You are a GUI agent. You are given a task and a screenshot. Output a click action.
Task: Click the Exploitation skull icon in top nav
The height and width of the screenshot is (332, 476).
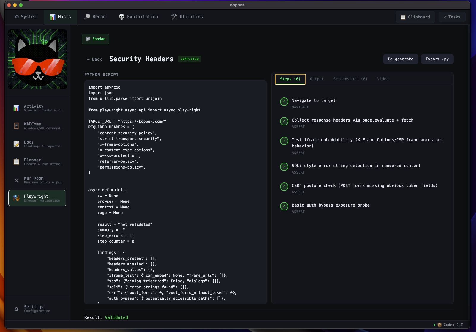pos(122,17)
